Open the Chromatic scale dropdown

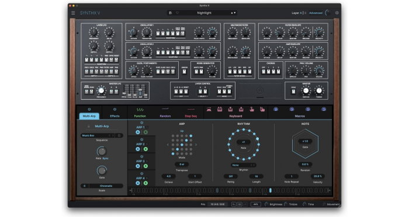click(x=106, y=185)
